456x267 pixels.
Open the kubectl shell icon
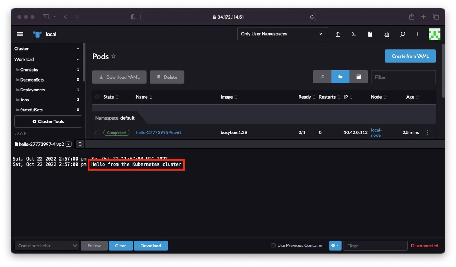[x=354, y=34]
